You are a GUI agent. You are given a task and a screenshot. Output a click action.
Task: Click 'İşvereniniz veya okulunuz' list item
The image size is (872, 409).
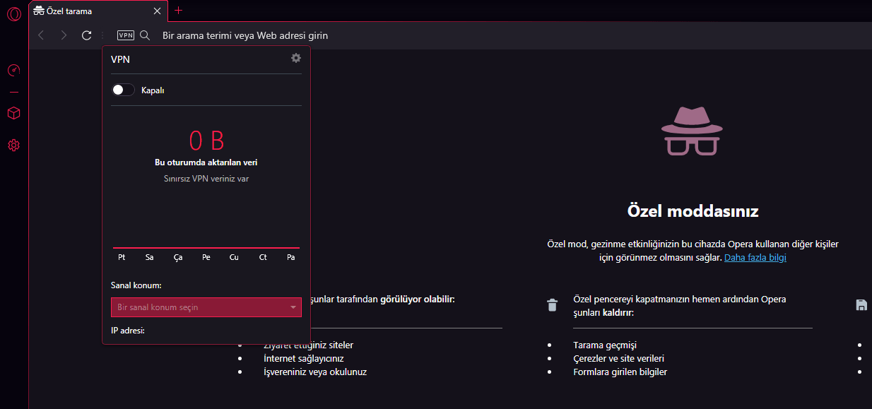coord(314,372)
